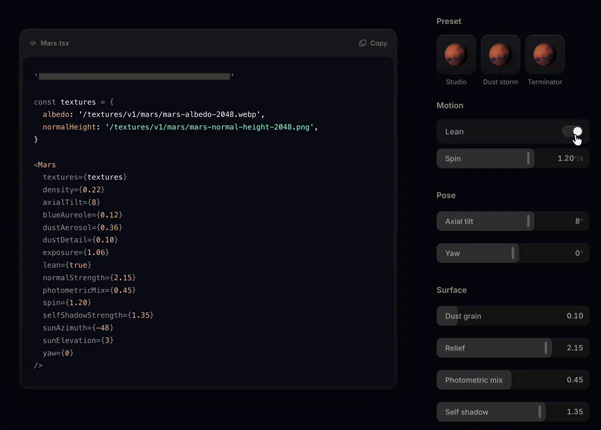Click the 'density={0.22}' code line
The image size is (601, 430).
click(x=74, y=189)
